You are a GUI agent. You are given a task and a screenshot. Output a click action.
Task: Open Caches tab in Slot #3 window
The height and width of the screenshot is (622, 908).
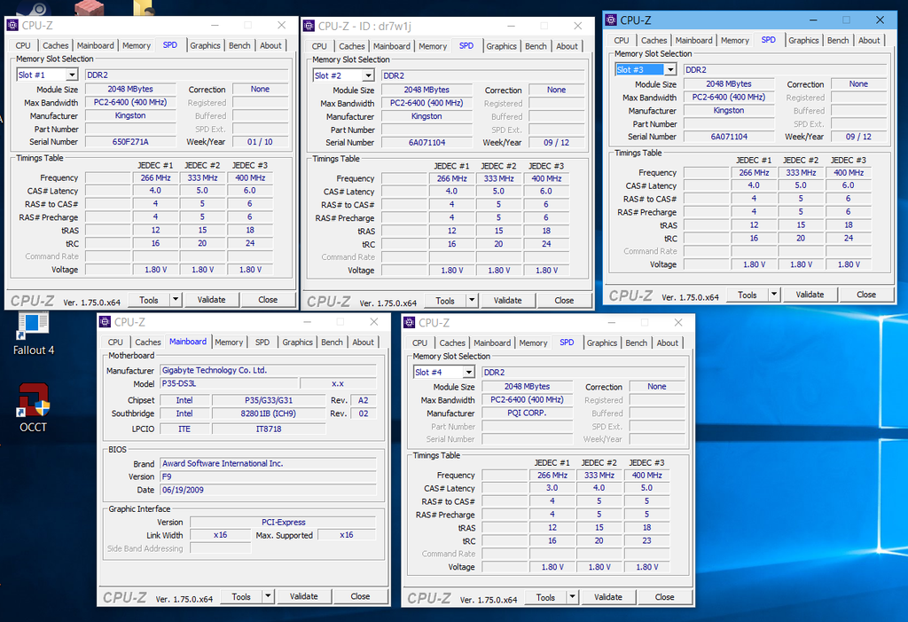point(654,40)
